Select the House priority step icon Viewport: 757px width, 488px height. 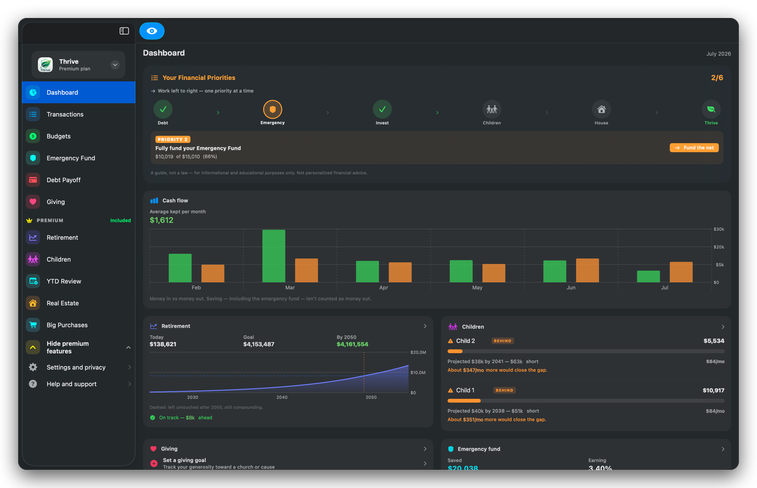click(x=602, y=109)
